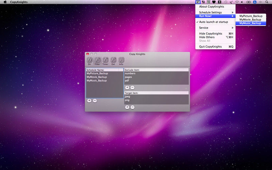Open the Wi-Fi menu bar icon
Image resolution: width=272 pixels, height=170 pixels.
(x=237, y=2)
